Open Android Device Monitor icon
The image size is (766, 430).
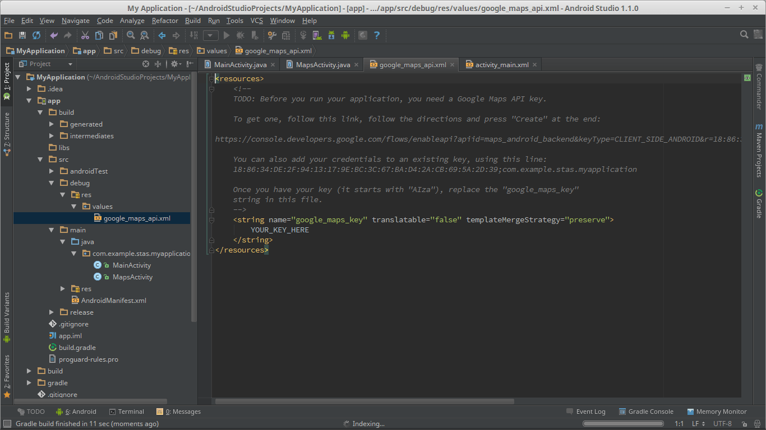(x=345, y=35)
